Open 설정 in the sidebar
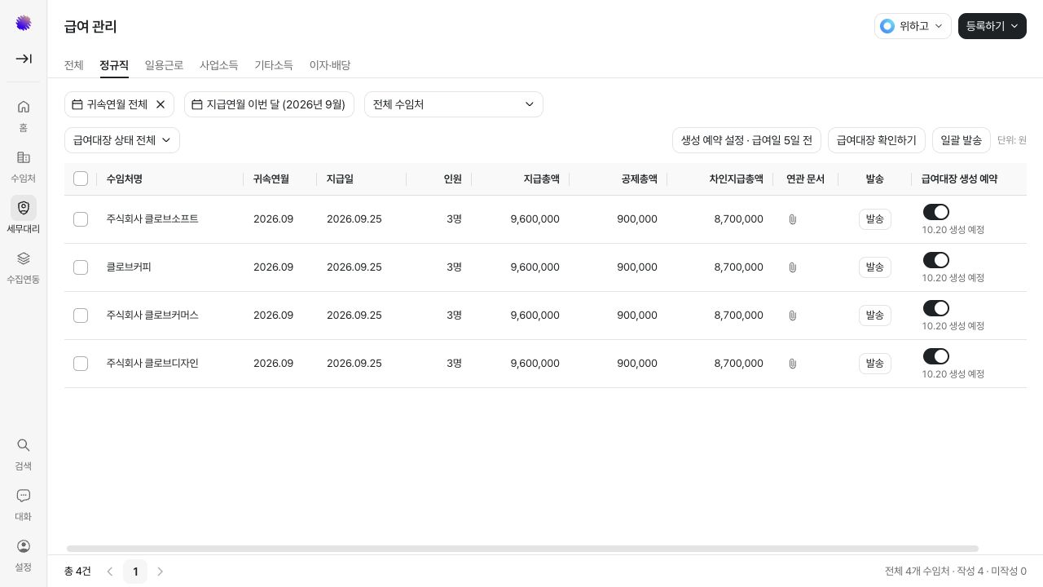This screenshot has width=1043, height=587. pyautogui.click(x=24, y=554)
